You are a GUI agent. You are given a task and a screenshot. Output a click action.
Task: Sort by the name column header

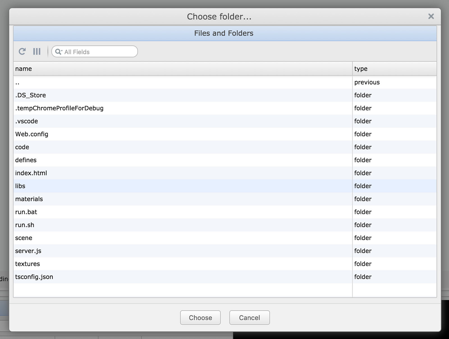pyautogui.click(x=183, y=69)
